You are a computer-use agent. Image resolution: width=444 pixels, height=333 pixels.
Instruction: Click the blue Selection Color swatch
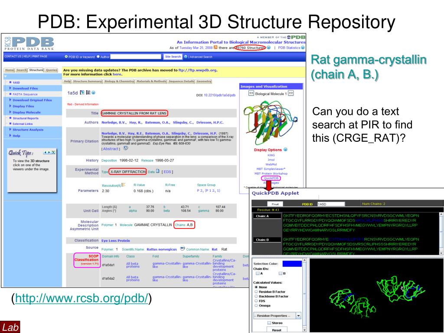point(292,264)
